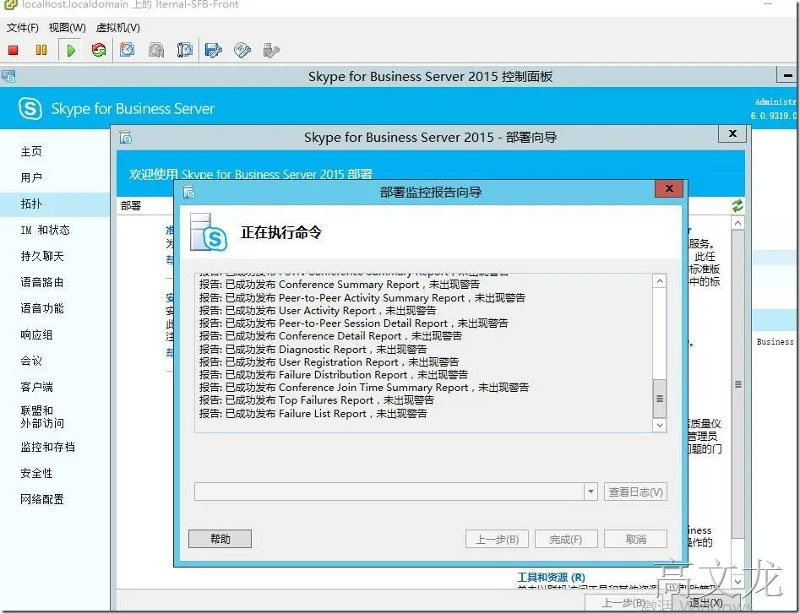Click the output log scroll up arrow

pyautogui.click(x=660, y=281)
